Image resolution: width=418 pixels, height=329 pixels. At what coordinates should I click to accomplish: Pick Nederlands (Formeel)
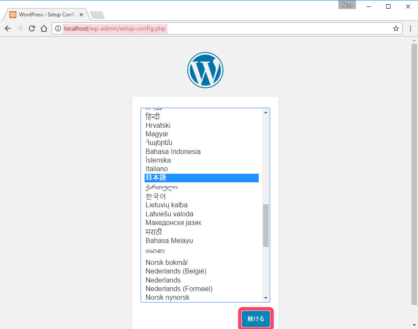pos(201,289)
